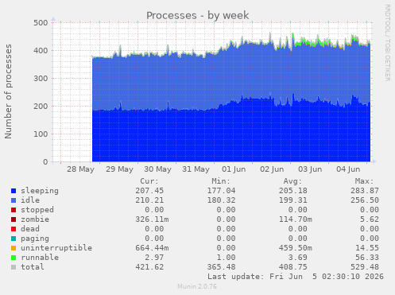Viewport: 395px width, 295px height.
Task: Click the 300 y-axis tick label
Action: point(41,79)
